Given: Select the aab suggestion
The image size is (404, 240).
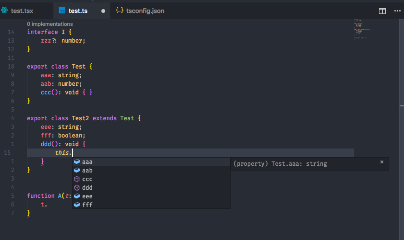Looking at the screenshot, I should click(x=151, y=171).
